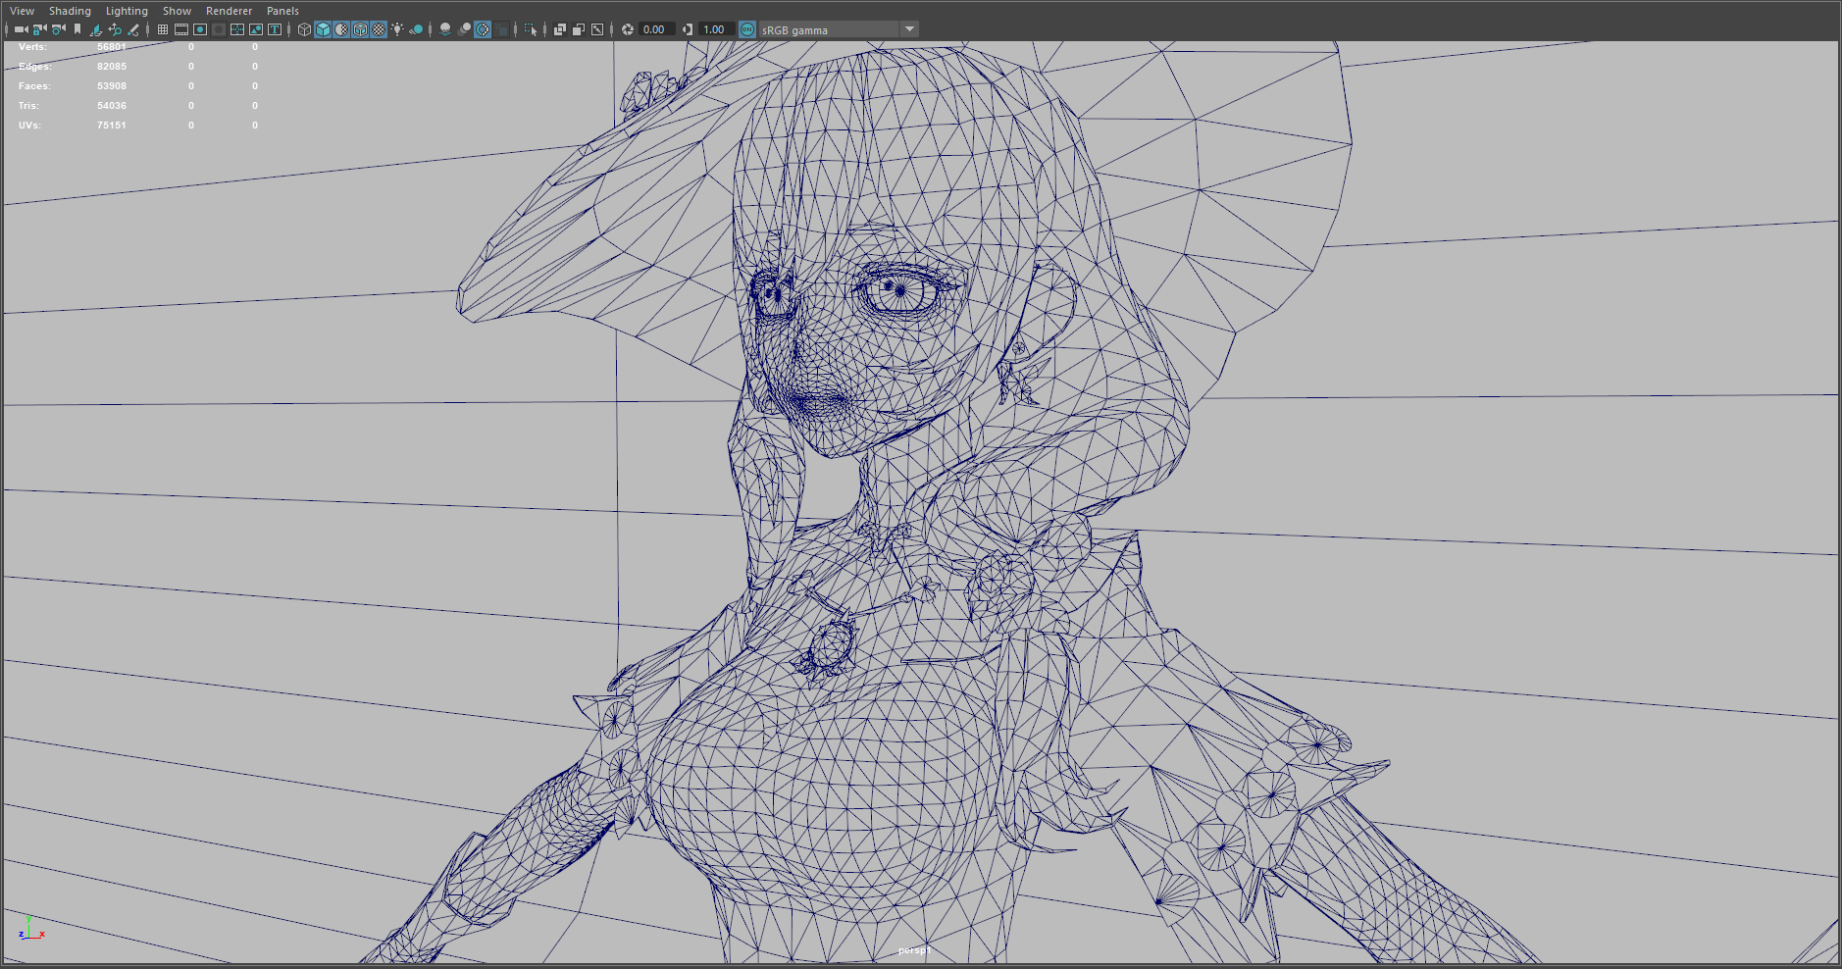
Task: Open the Shading menu
Action: click(70, 11)
